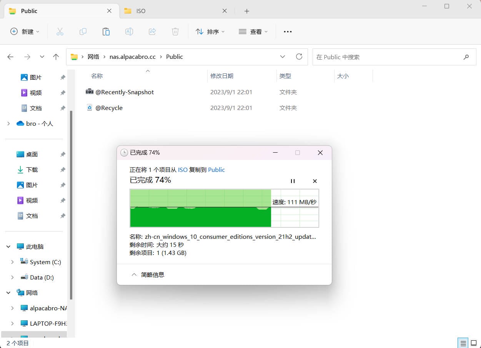The width and height of the screenshot is (481, 348).
Task: Click the Paste clipboard icon
Action: (106, 32)
